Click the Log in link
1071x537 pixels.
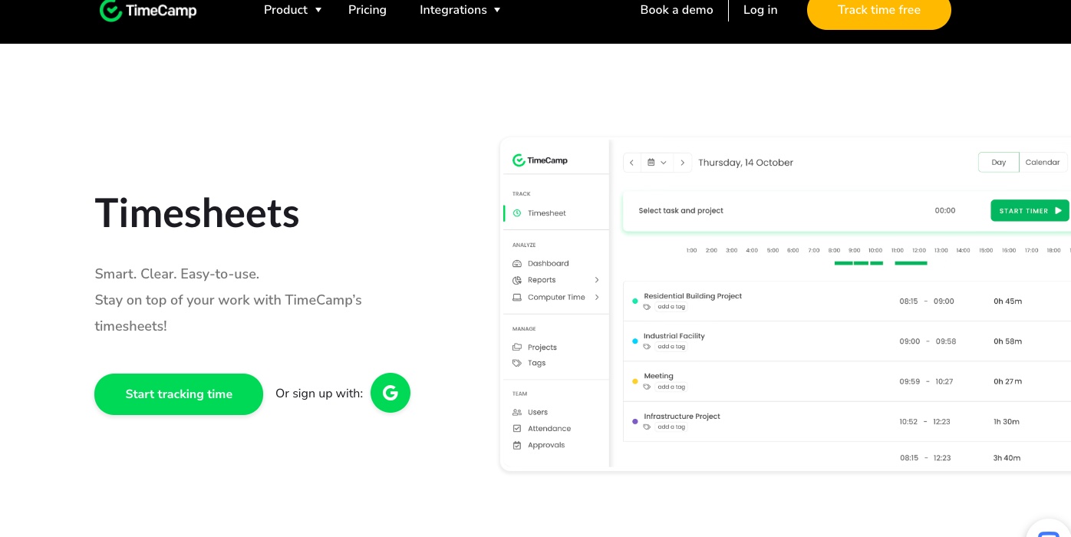(760, 10)
